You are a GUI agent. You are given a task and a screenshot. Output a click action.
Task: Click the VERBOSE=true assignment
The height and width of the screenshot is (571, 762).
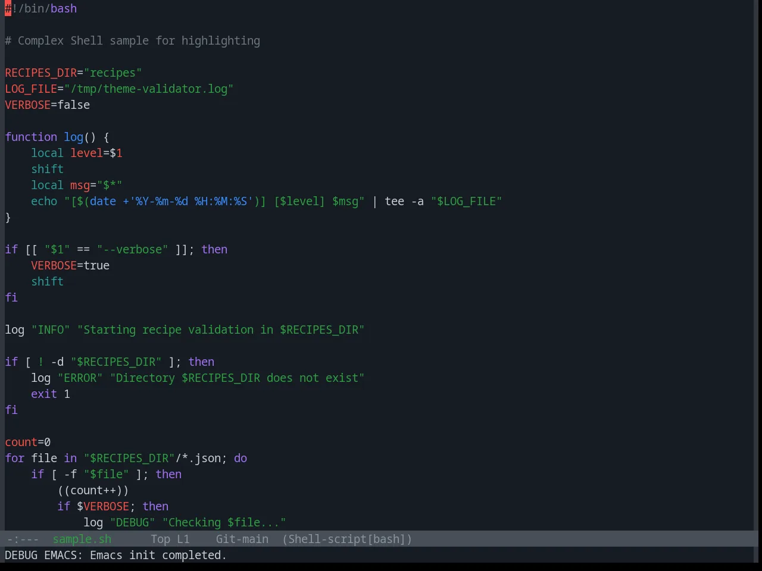pos(70,265)
